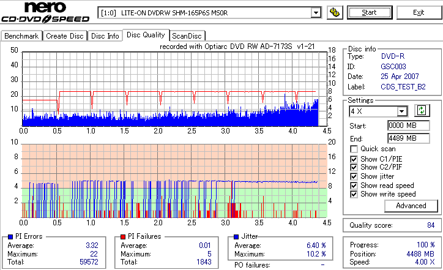Click the Start 0000 MB field

coord(409,126)
